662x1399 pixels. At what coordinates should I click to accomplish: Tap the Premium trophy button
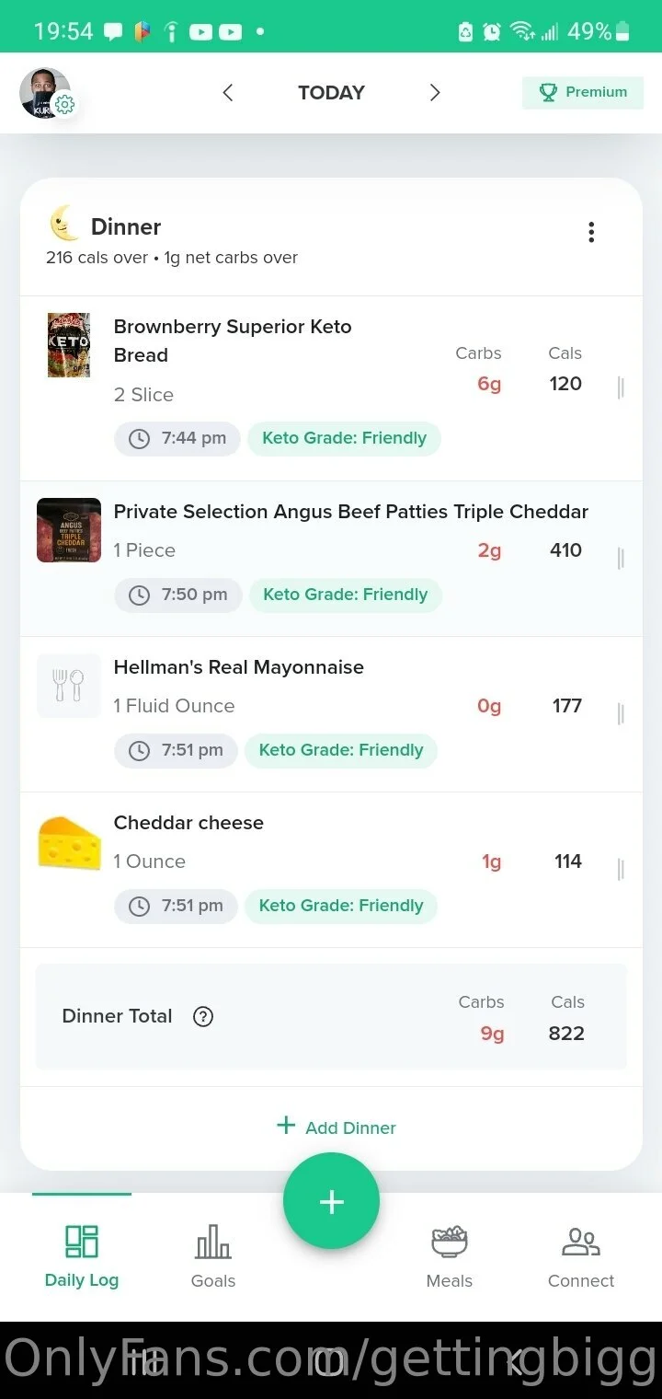[583, 92]
